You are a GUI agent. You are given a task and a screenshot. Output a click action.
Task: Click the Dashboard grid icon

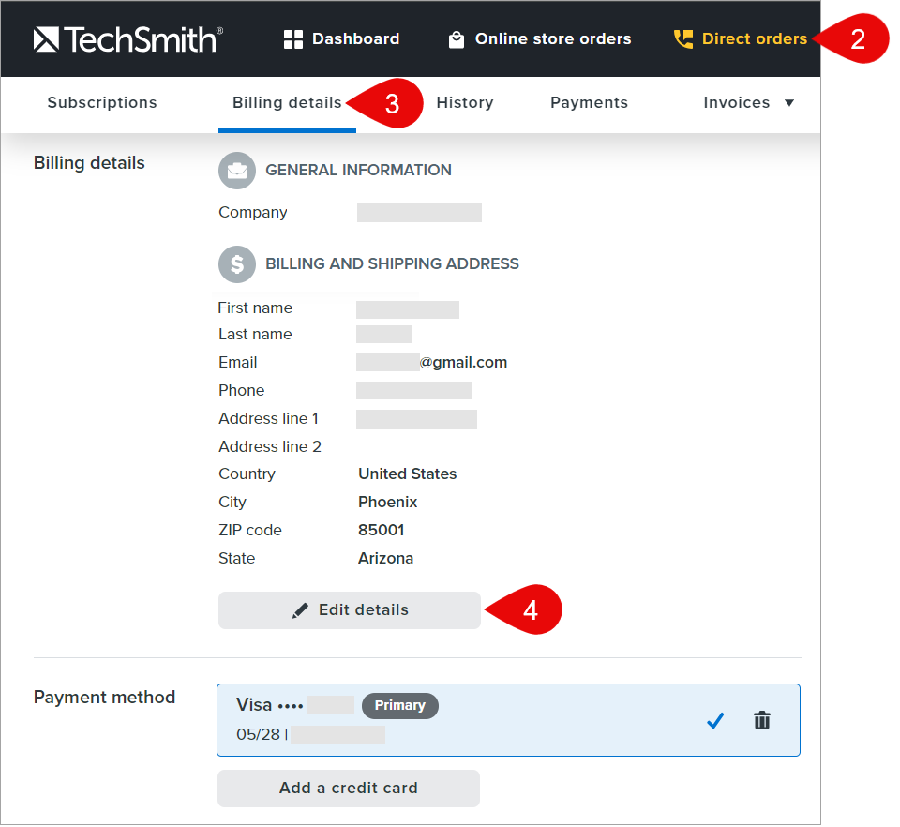pos(293,39)
